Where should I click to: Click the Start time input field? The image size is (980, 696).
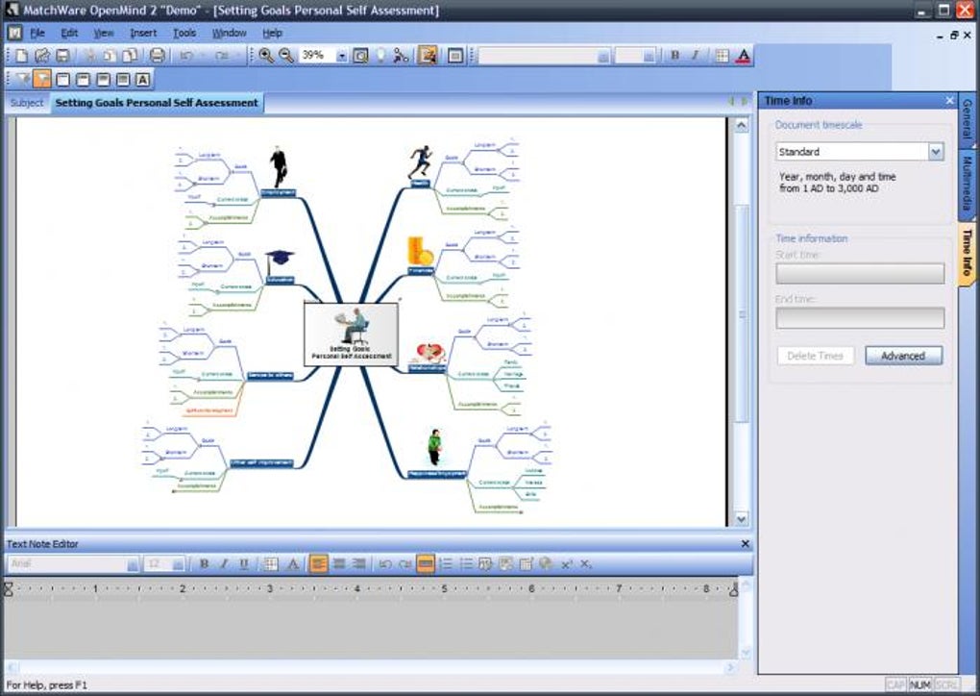pyautogui.click(x=860, y=273)
